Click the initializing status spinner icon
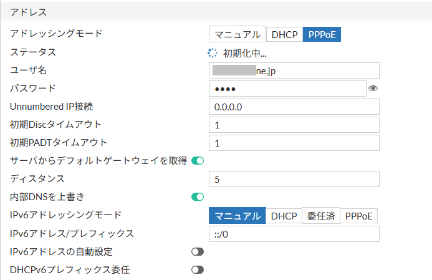Image resolution: width=432 pixels, height=280 pixels. pos(213,53)
